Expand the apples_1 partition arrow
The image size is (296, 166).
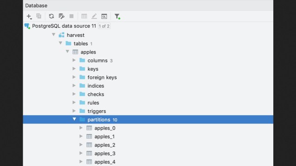pos(81,136)
